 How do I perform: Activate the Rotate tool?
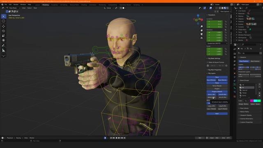tap(4, 31)
